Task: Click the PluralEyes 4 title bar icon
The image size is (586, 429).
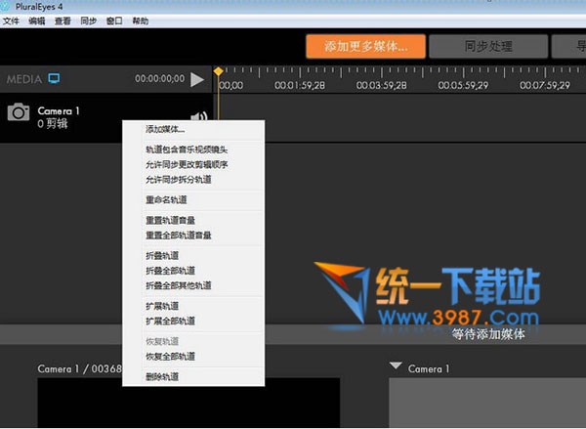Action: coord(7,7)
